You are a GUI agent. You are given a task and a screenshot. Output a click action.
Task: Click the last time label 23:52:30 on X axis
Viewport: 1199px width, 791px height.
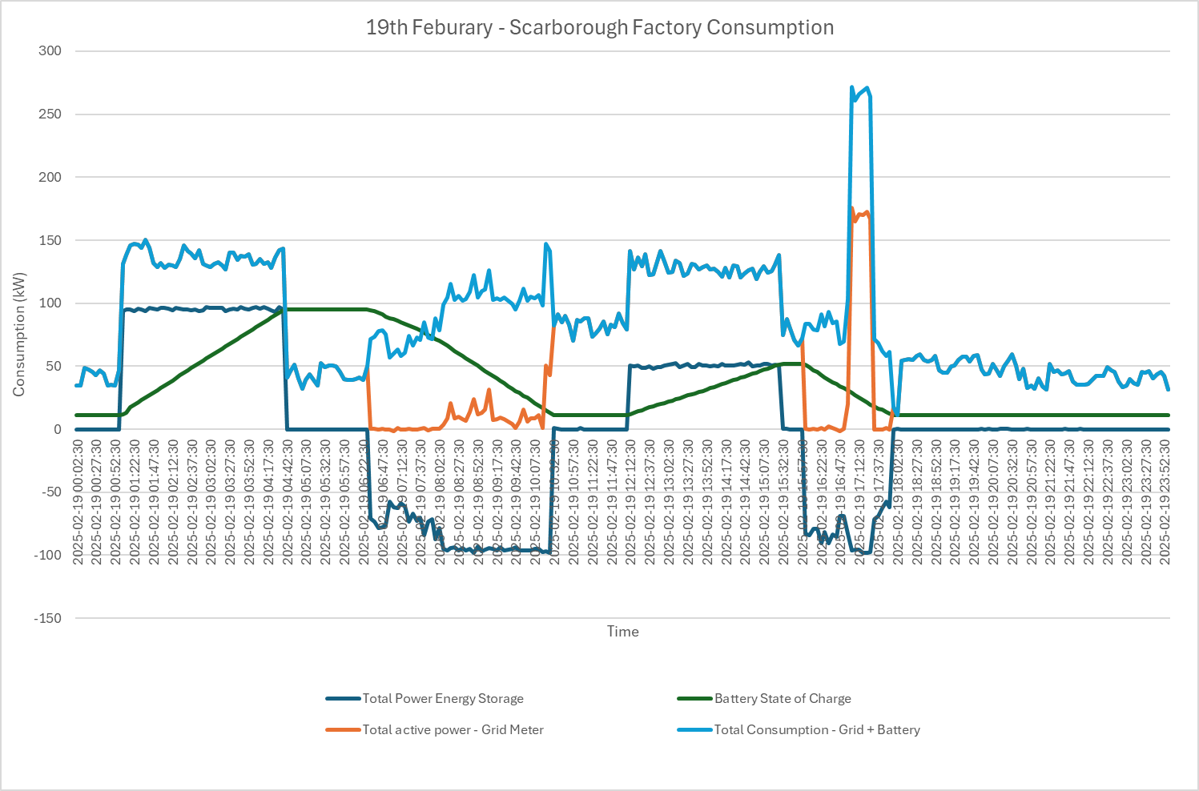tap(1165, 502)
